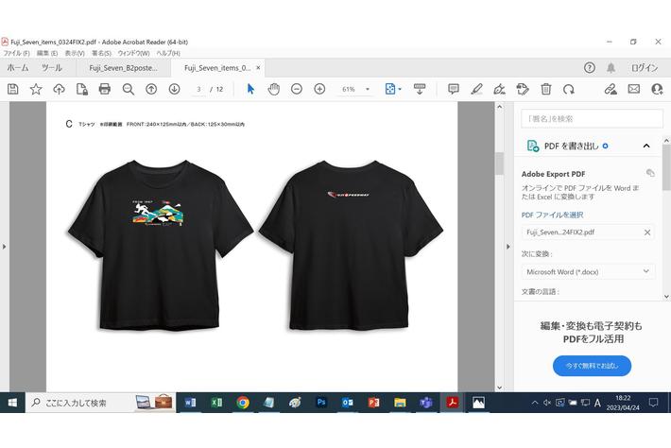671x448 pixels.
Task: Go to next page arrow
Action: 174,89
